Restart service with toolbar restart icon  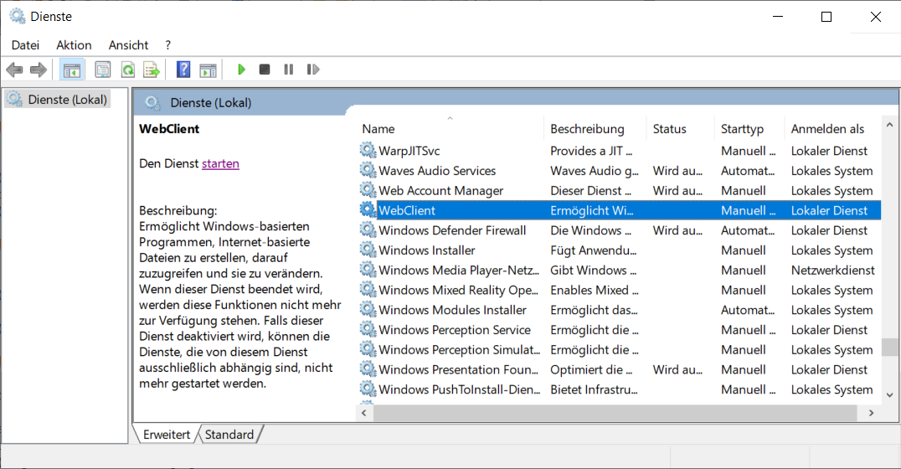click(312, 70)
